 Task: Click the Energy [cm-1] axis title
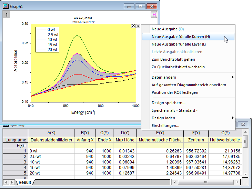83,112
